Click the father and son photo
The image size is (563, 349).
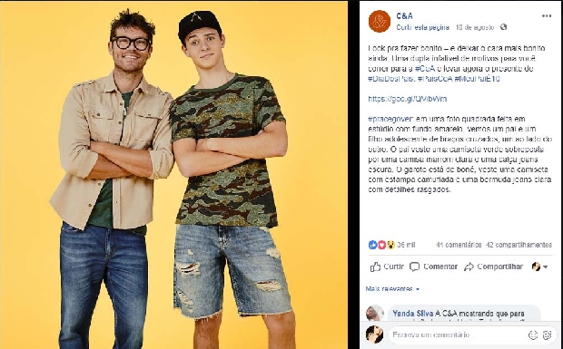173,174
